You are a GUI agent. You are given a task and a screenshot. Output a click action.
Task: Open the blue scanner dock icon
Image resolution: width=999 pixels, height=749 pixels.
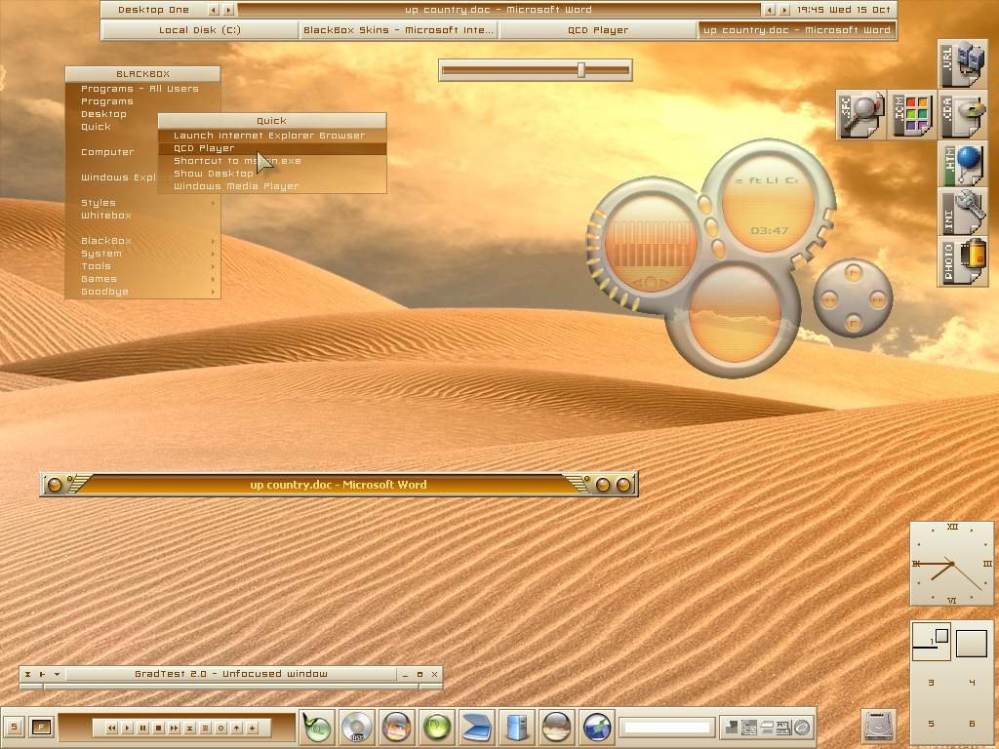476,727
